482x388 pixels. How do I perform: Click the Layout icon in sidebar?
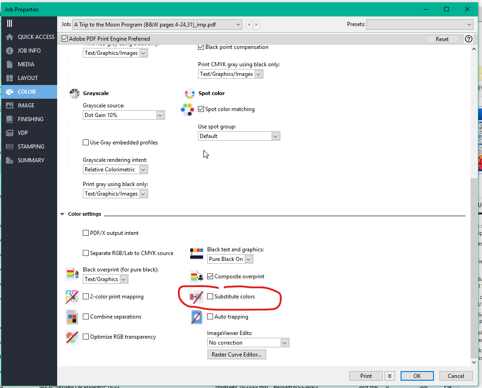click(10, 78)
